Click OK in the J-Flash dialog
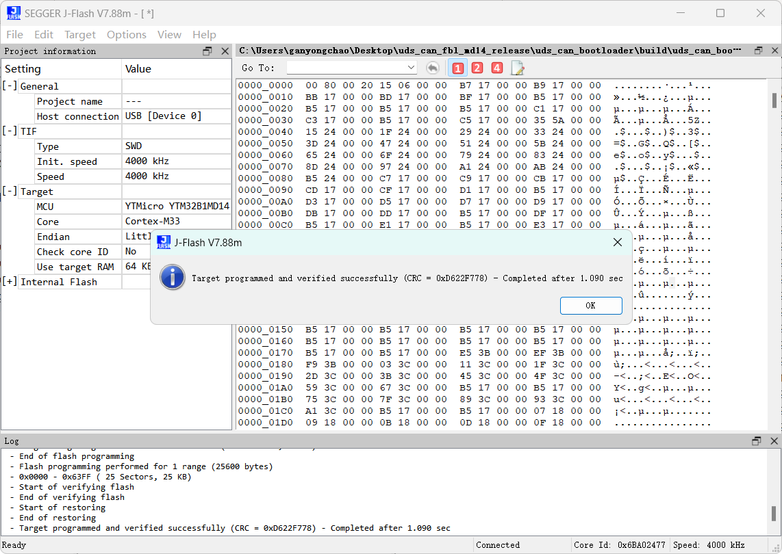This screenshot has width=782, height=554. (x=590, y=306)
